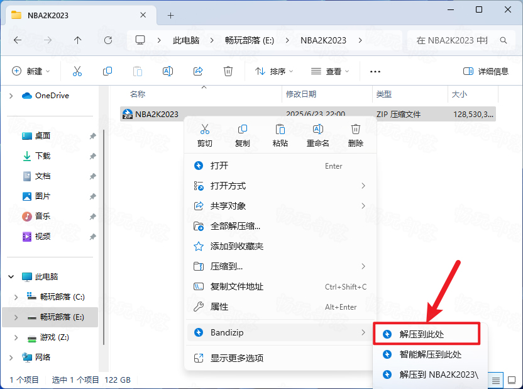523x389 pixels.
Task: Open 桌面 in the sidebar
Action: click(43, 136)
